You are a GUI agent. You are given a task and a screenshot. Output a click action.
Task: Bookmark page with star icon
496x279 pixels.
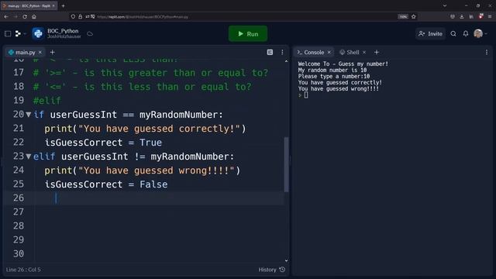tap(413, 16)
